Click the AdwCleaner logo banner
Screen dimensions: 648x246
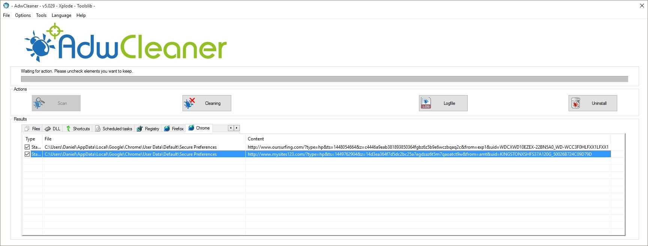point(126,43)
